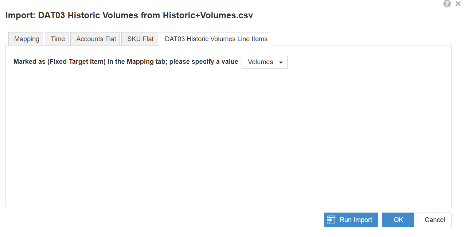465x237 pixels.
Task: Click the import arrow icon on Run Import
Action: tap(331, 220)
